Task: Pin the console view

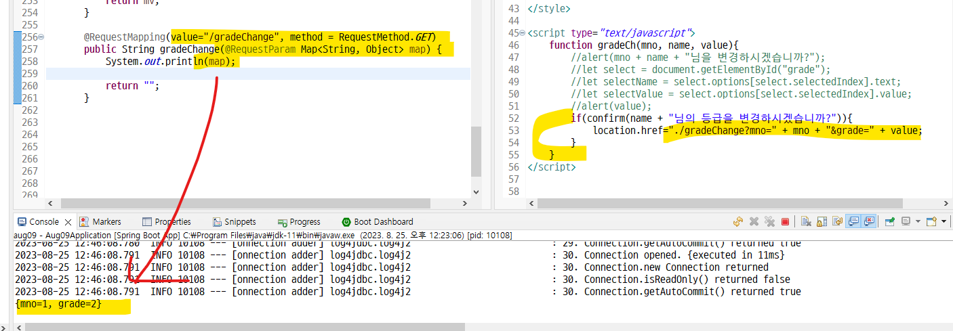Action: coord(890,221)
